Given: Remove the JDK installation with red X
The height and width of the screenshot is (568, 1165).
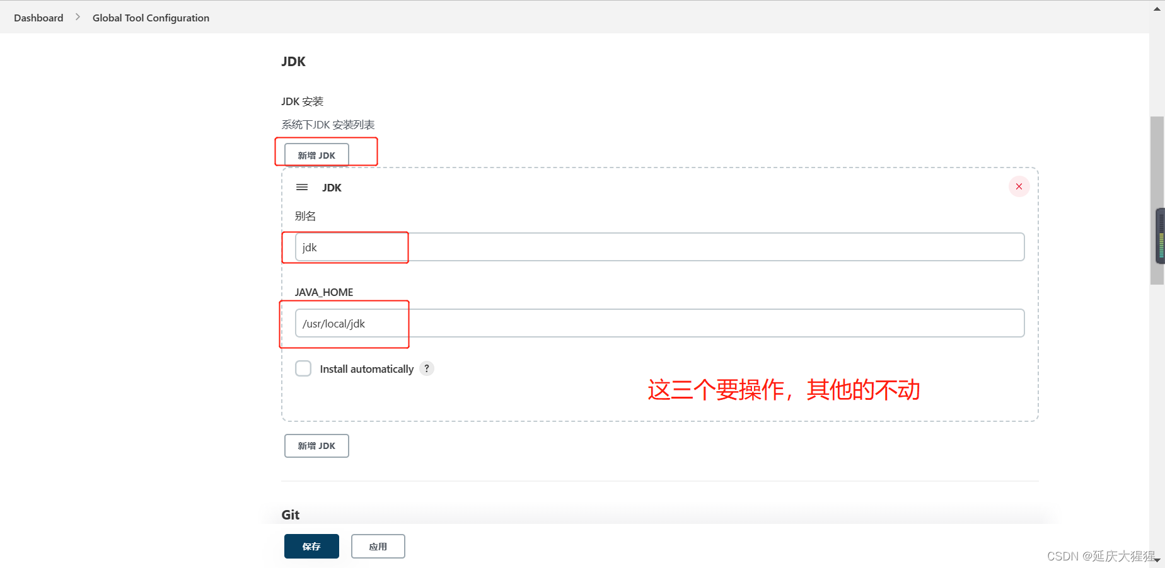Looking at the screenshot, I should tap(1019, 186).
